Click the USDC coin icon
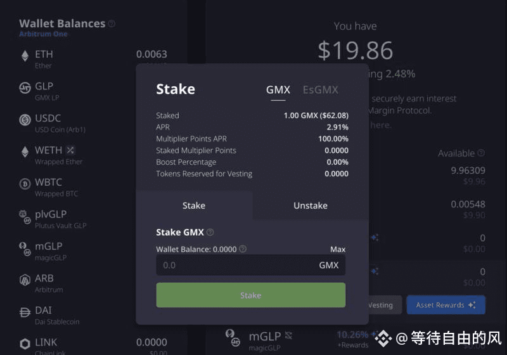 click(x=25, y=120)
